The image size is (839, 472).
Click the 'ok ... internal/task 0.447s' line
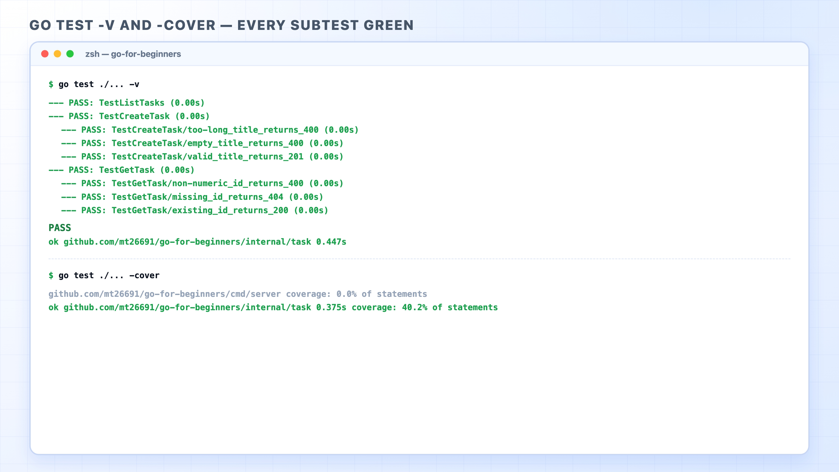point(197,242)
